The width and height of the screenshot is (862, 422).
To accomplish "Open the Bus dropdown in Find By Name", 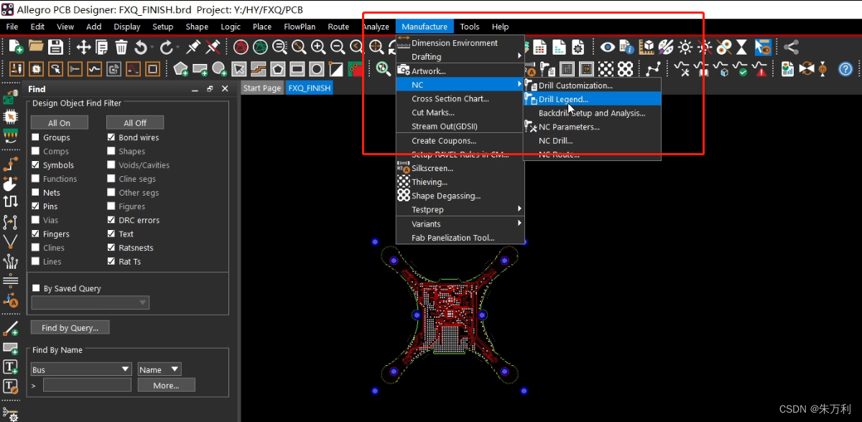I will [81, 370].
